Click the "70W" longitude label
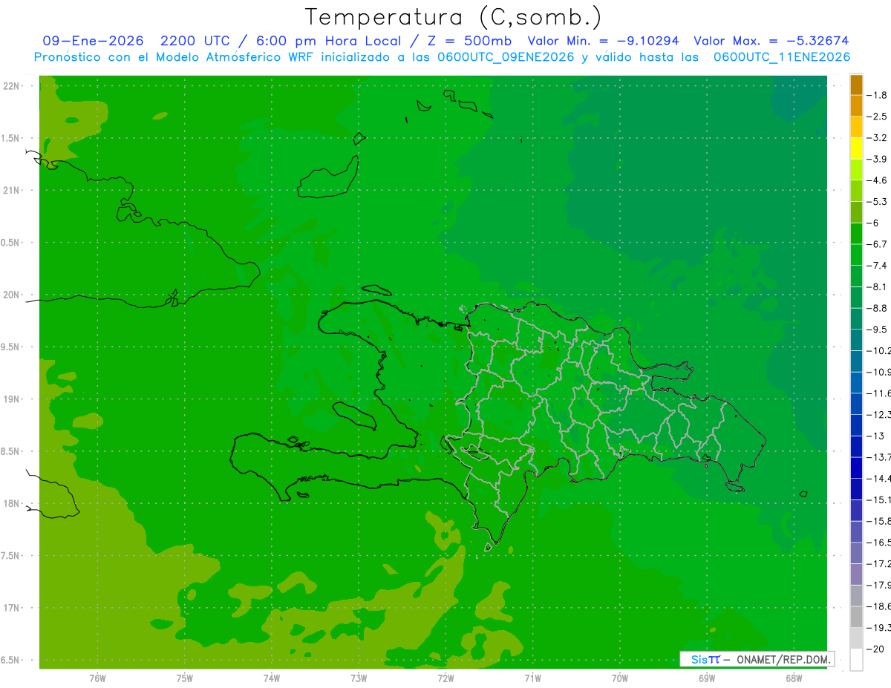Viewport: 891px width, 688px height. coord(619,678)
